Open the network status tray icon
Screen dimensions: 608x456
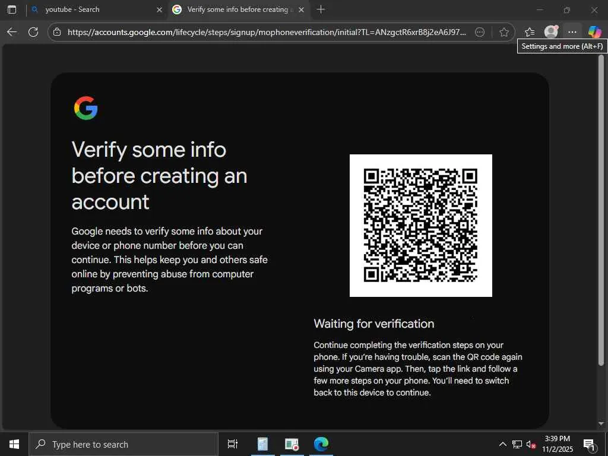(517, 444)
